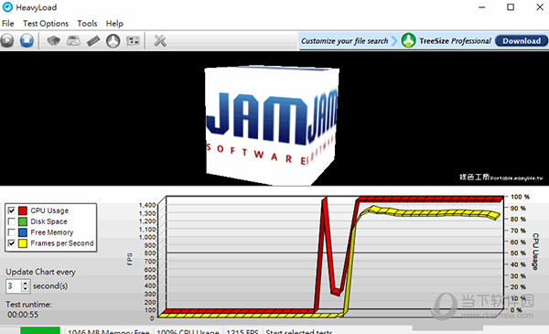Click the update chart seconds input field
The width and height of the screenshot is (549, 334).
click(14, 286)
